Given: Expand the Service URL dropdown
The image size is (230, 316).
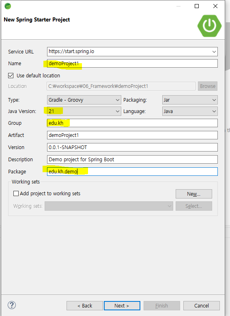Looking at the screenshot, I should pos(214,52).
